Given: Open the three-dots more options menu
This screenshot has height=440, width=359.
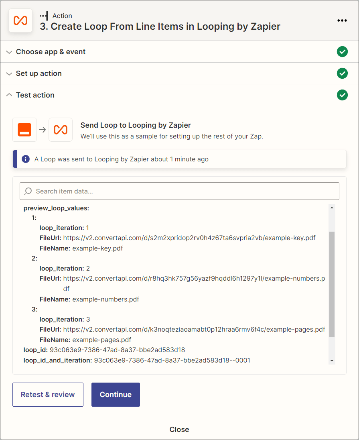Looking at the screenshot, I should click(x=342, y=20).
